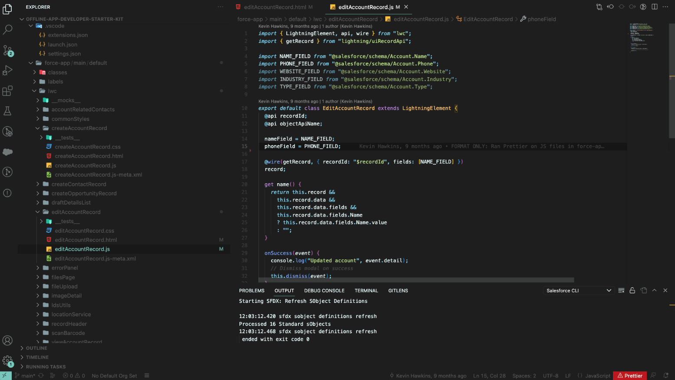Collapse the editAccountRecord folder
This screenshot has width=675, height=380.
[x=38, y=212]
